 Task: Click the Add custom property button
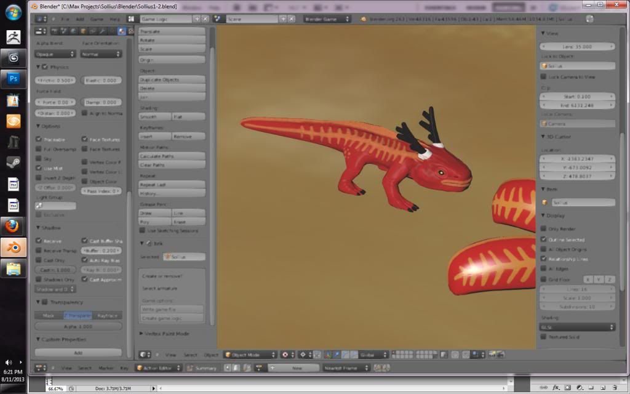78,353
